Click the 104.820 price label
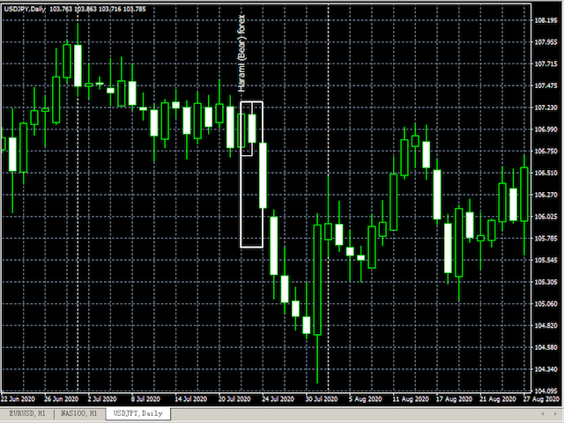This screenshot has width=564, height=423. tap(545, 325)
